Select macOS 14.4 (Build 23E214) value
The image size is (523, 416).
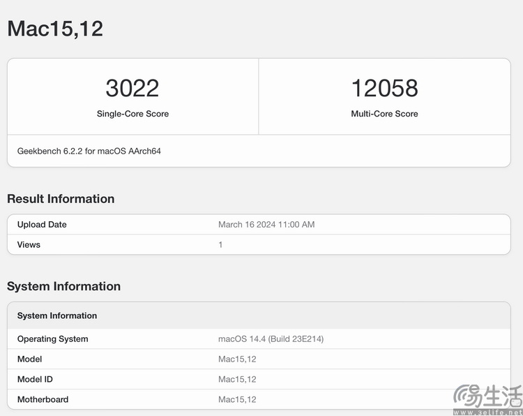click(x=271, y=339)
